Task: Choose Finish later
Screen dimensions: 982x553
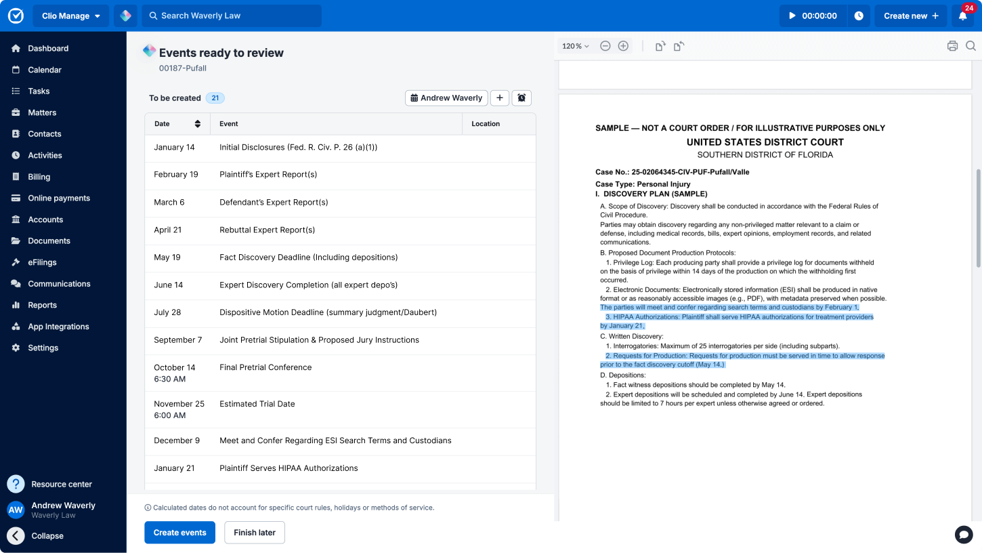Action: (x=254, y=533)
